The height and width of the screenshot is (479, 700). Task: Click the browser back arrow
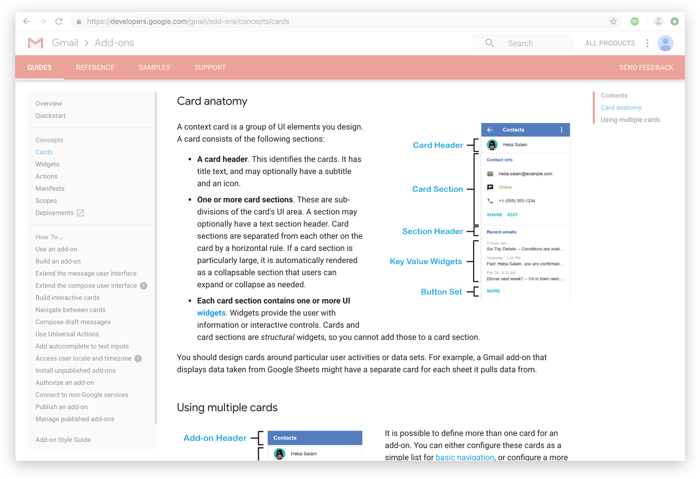[x=26, y=21]
